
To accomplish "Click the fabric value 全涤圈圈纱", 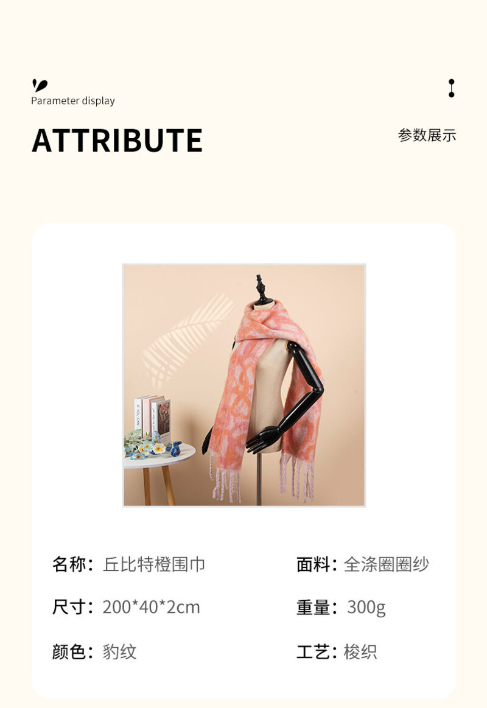I will [387, 564].
